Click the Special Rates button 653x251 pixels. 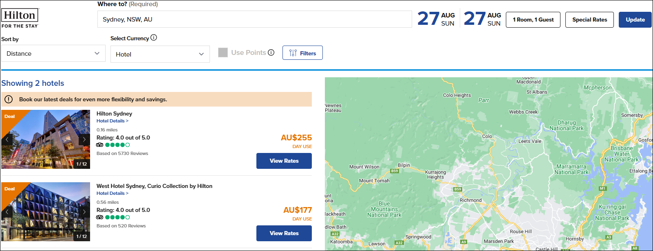(x=589, y=20)
